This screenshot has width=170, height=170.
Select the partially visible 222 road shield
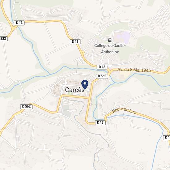[x=4, y=39]
